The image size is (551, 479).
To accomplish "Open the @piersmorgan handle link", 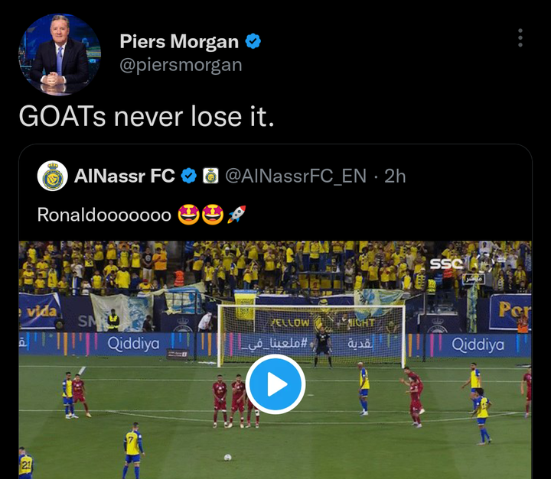I will [181, 65].
